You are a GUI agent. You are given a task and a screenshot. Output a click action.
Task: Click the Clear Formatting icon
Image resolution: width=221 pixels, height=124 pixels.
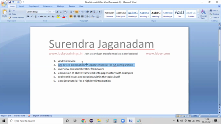click(x=65, y=12)
